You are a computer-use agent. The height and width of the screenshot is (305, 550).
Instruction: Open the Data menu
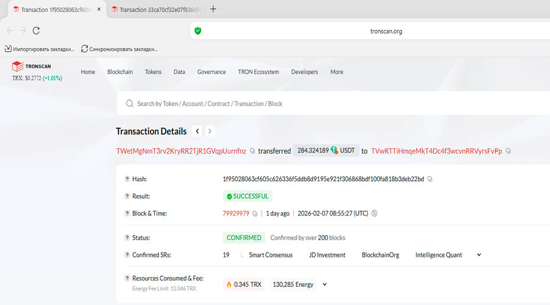click(179, 72)
